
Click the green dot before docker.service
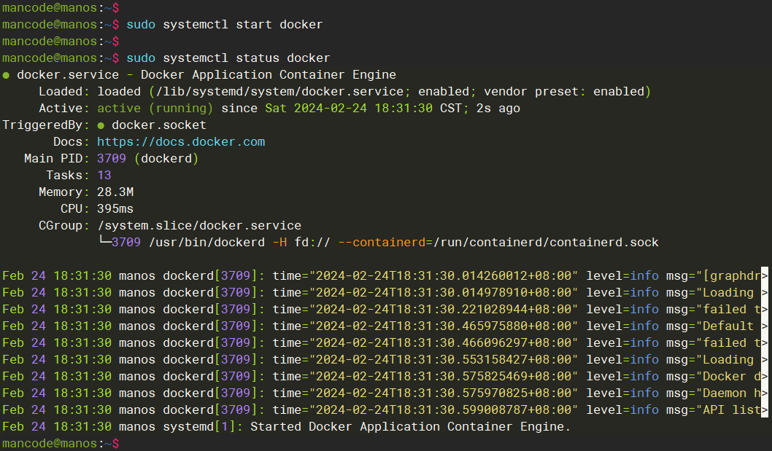pos(6,75)
